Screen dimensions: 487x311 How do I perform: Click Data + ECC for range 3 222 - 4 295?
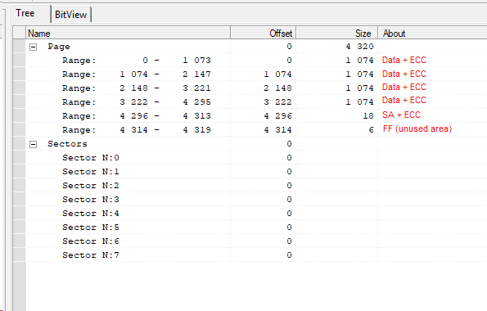404,101
